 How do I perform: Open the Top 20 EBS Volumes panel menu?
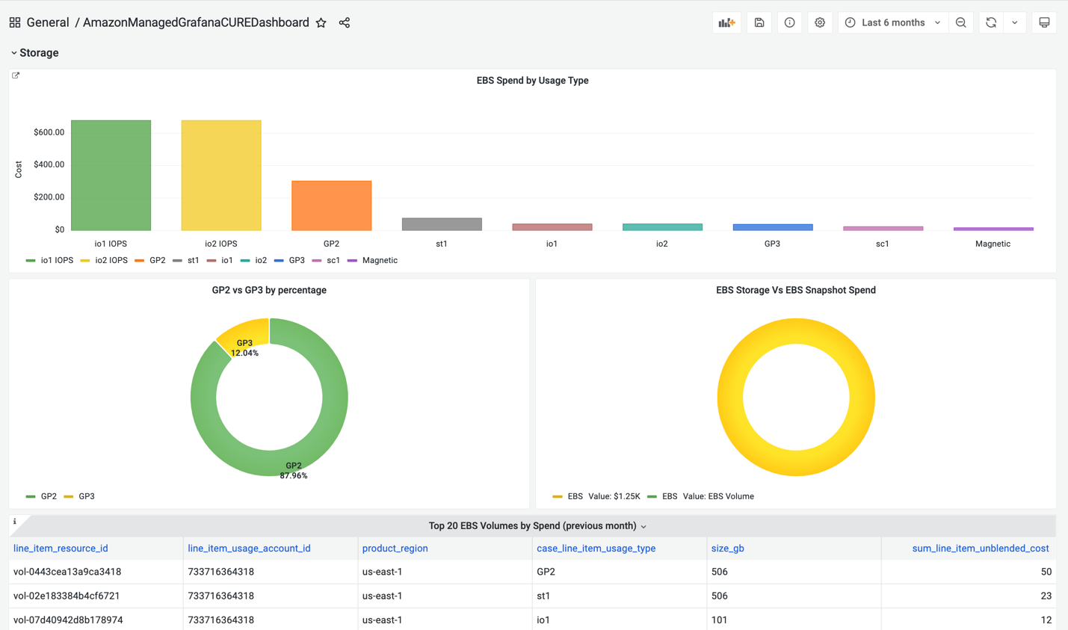tap(643, 525)
